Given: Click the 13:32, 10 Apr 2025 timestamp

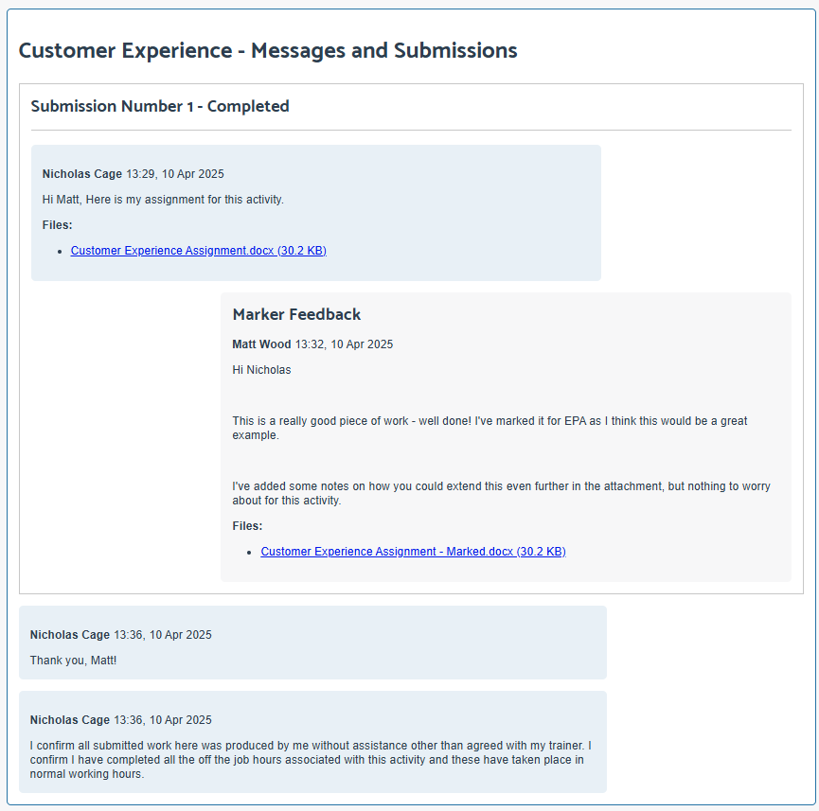Looking at the screenshot, I should pos(345,344).
